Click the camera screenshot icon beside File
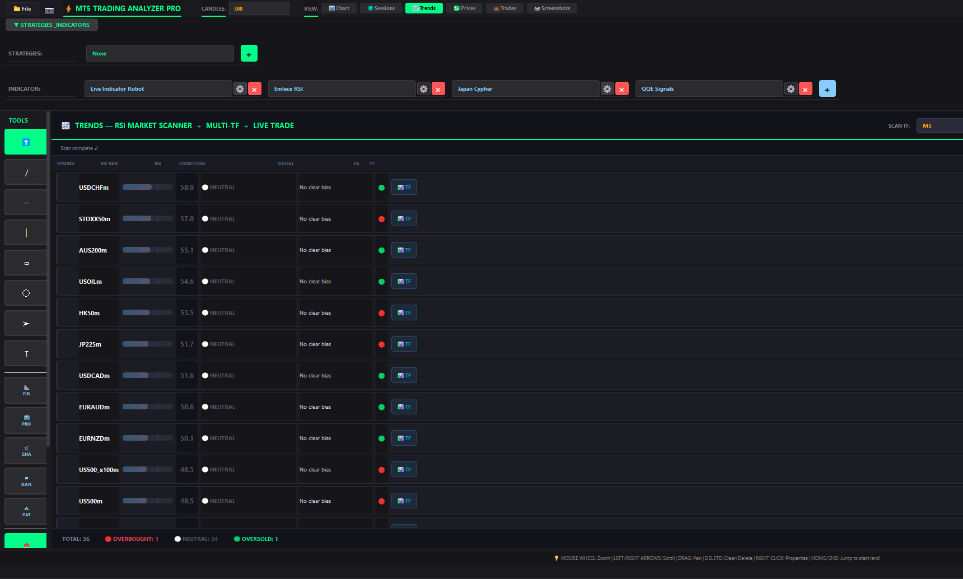Image resolution: width=963 pixels, height=579 pixels. (49, 9)
